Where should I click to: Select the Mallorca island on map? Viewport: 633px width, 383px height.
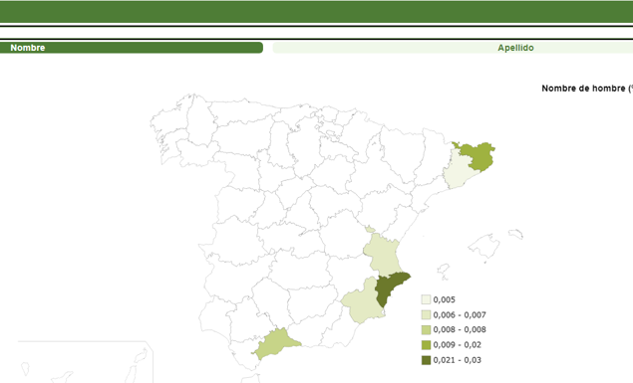tap(483, 246)
